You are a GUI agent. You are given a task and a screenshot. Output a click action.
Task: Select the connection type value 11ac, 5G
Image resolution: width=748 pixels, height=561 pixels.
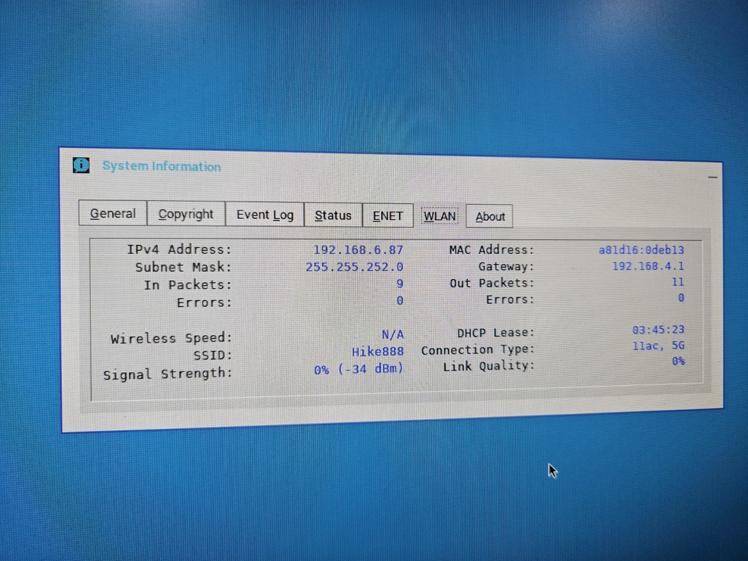coord(659,345)
